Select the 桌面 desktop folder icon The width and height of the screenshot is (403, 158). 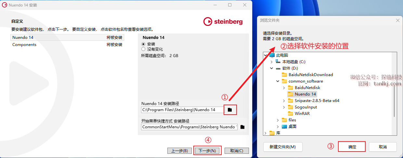tap(284, 127)
